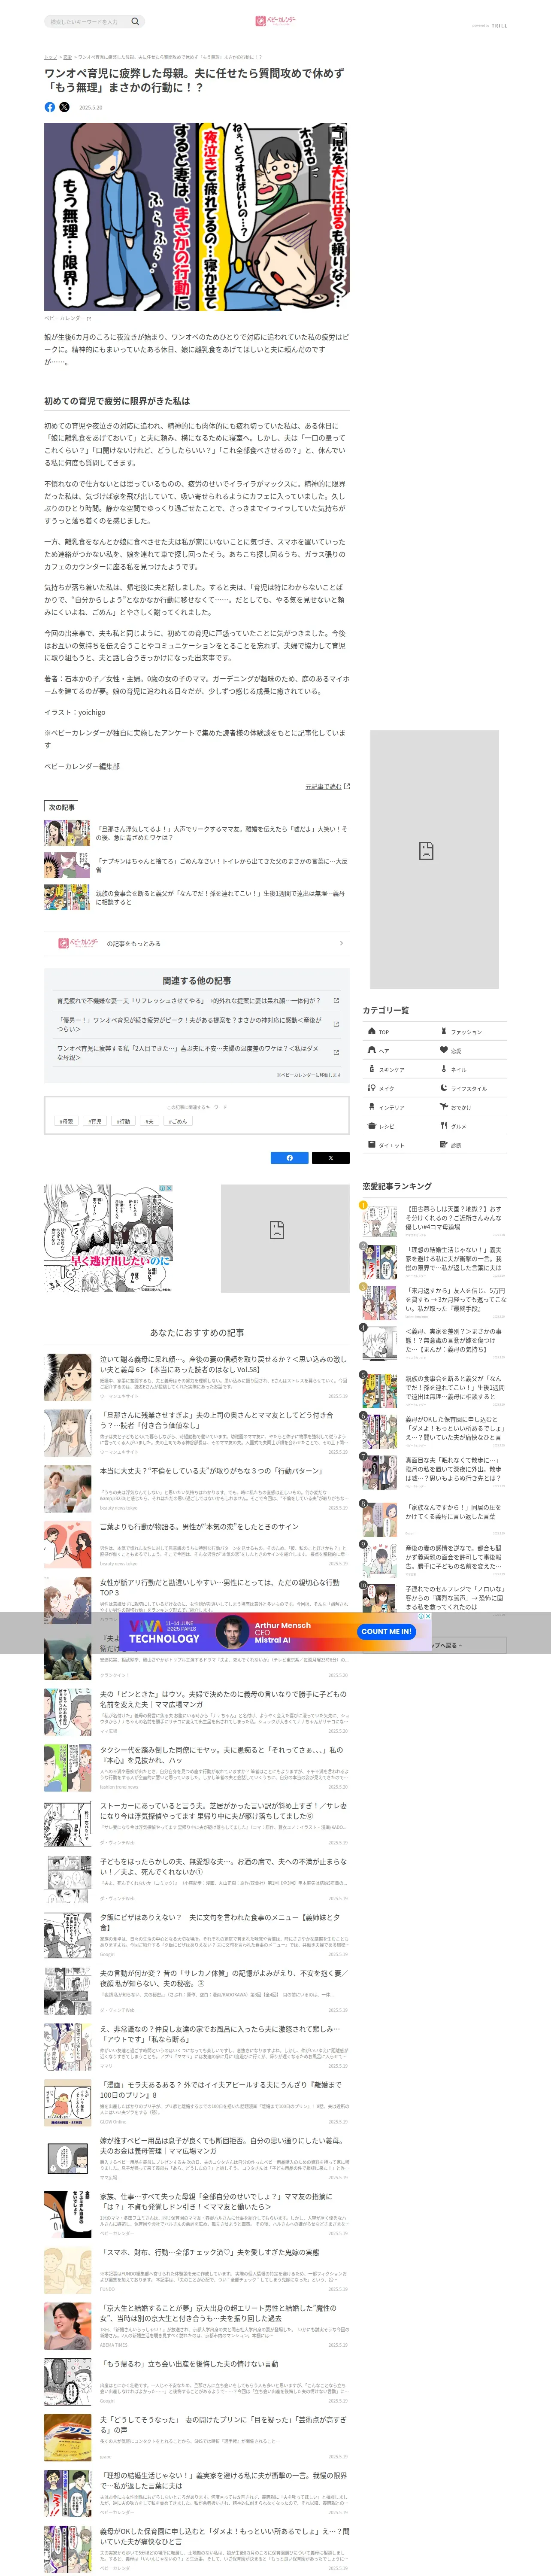The image size is (551, 2576).
Task: Click external-link icon beside ワンオペ育児に疲弊する私「2人目できた…」
Action: 336,1052
